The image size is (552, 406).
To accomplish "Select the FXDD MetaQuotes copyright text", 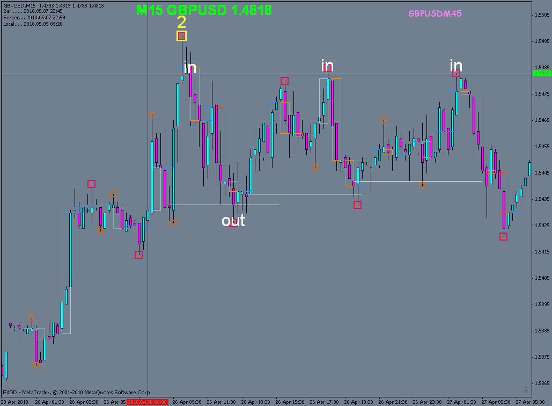I will click(78, 392).
